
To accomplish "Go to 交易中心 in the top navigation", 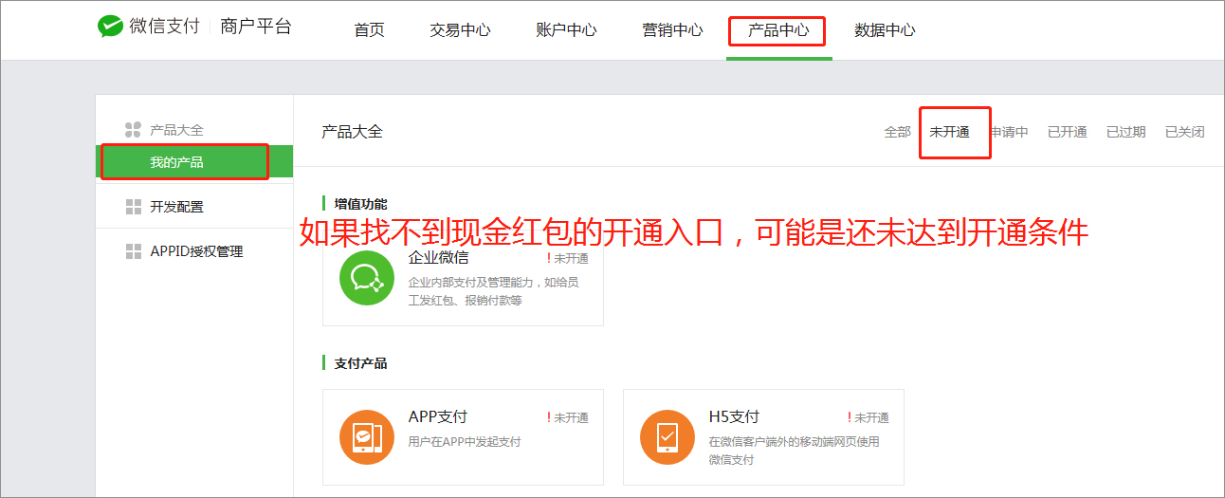I will coord(460,29).
